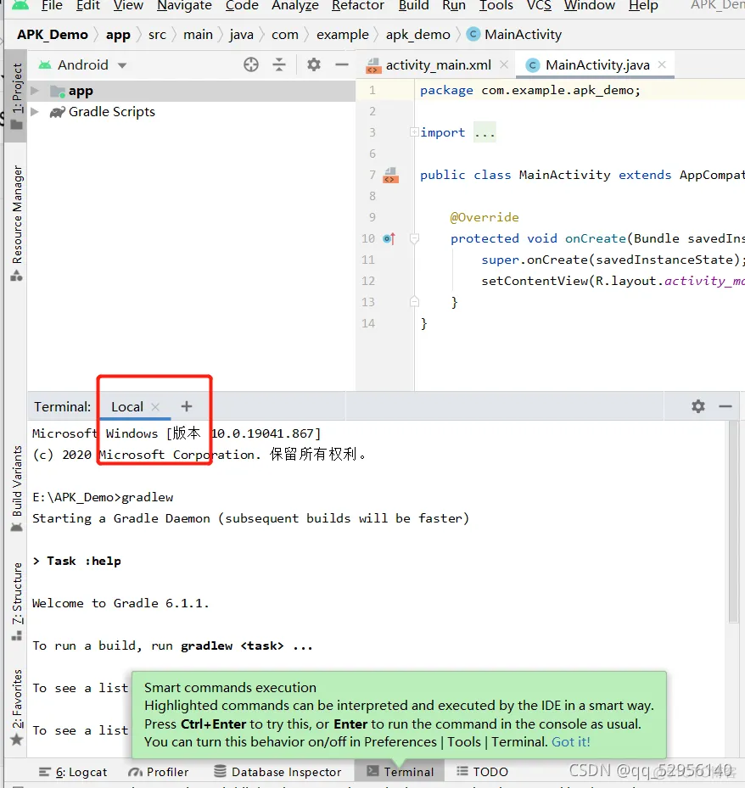Select the Local terminal tab
The height and width of the screenshot is (788, 745).
pos(126,406)
